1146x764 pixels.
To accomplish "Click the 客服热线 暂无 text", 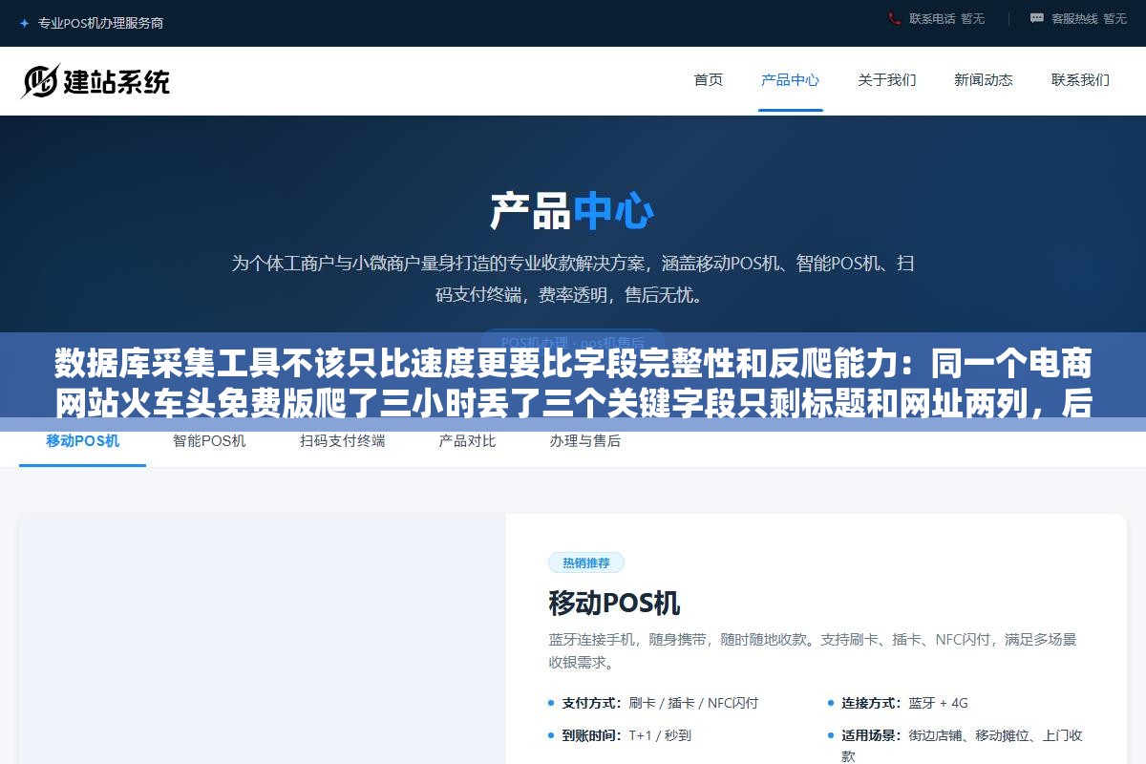I will coord(1089,18).
